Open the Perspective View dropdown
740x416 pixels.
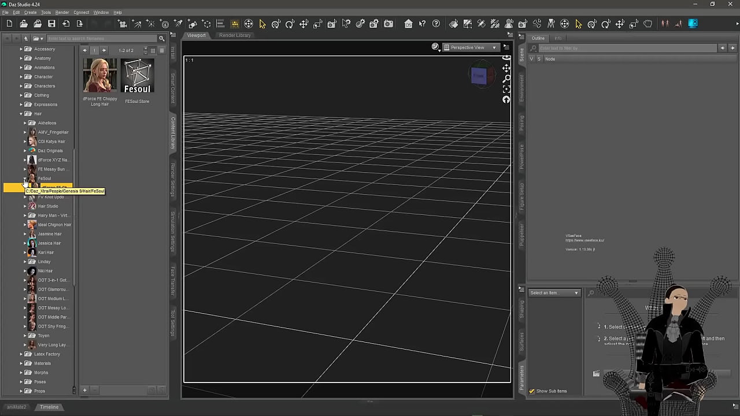click(x=470, y=47)
